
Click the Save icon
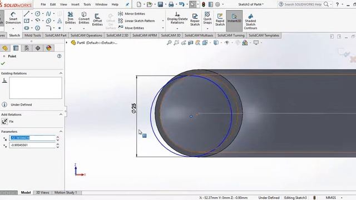(x=160, y=4)
